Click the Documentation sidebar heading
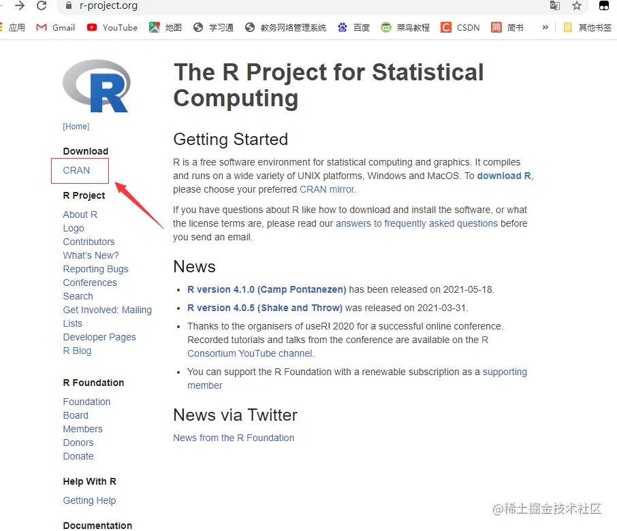617x531 pixels. coord(97,526)
